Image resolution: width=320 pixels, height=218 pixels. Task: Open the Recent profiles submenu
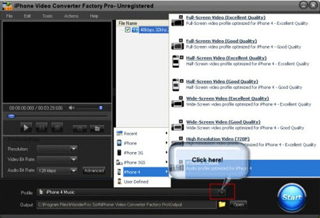(142, 134)
